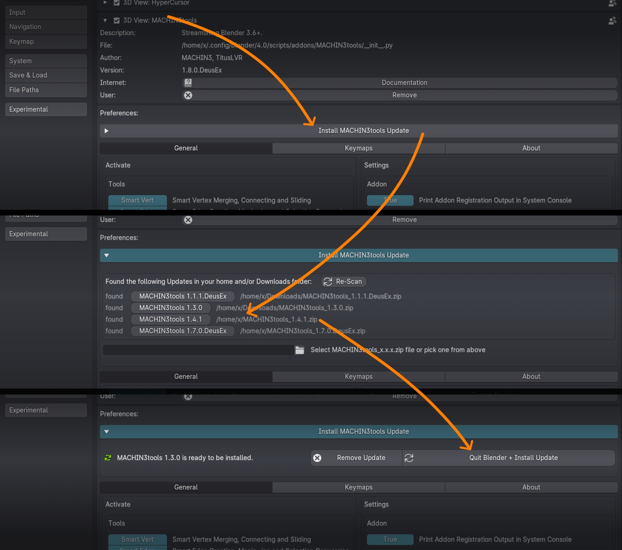The image size is (622, 550).
Task: Expand the collapsed Install MACHIN3tools Update panel
Action: 359,131
